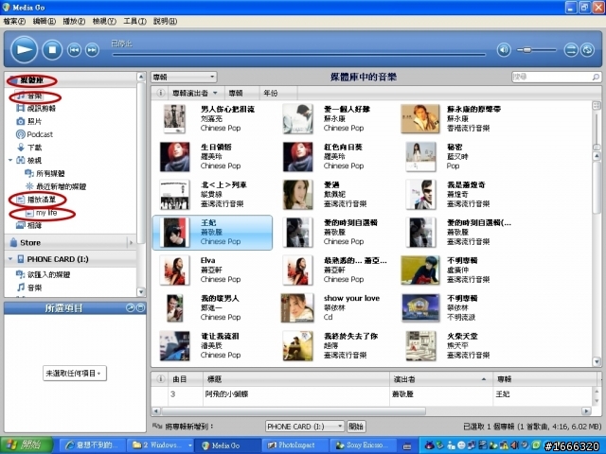This screenshot has width=606, height=454.
Task: Select the 王妃 album thumbnail
Action: click(174, 233)
